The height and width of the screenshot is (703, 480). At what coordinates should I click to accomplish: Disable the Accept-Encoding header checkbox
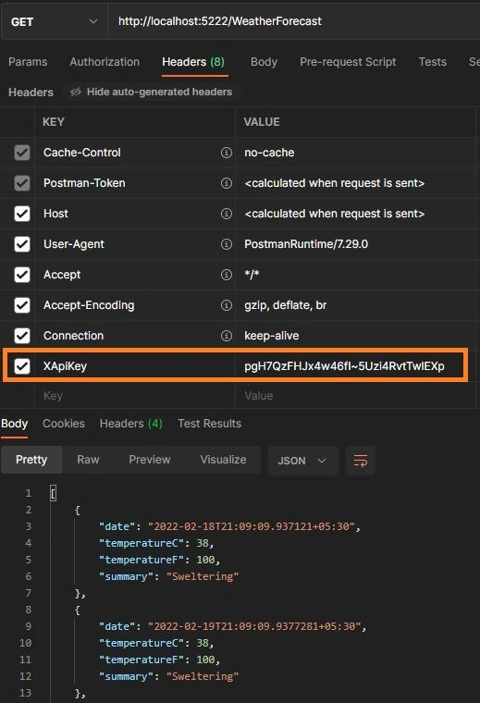coord(22,305)
